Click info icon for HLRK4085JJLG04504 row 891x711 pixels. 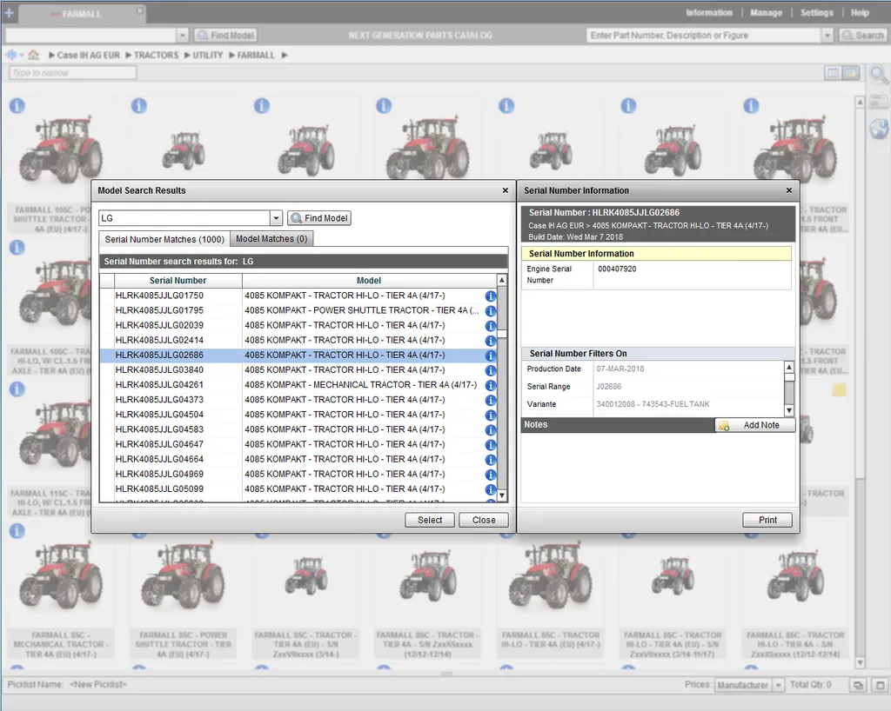tap(491, 415)
